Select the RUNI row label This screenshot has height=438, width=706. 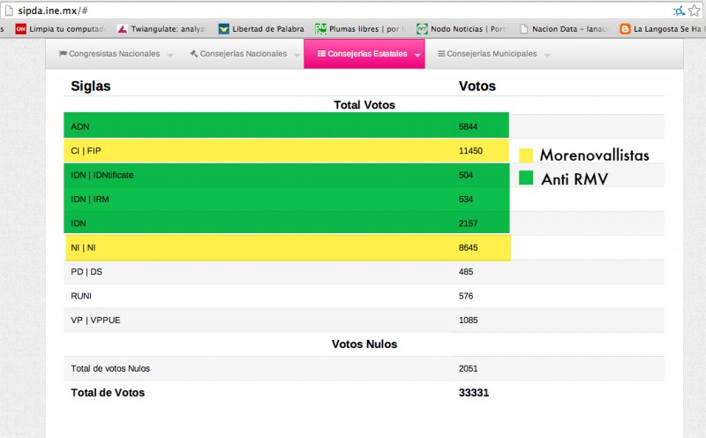(x=81, y=296)
